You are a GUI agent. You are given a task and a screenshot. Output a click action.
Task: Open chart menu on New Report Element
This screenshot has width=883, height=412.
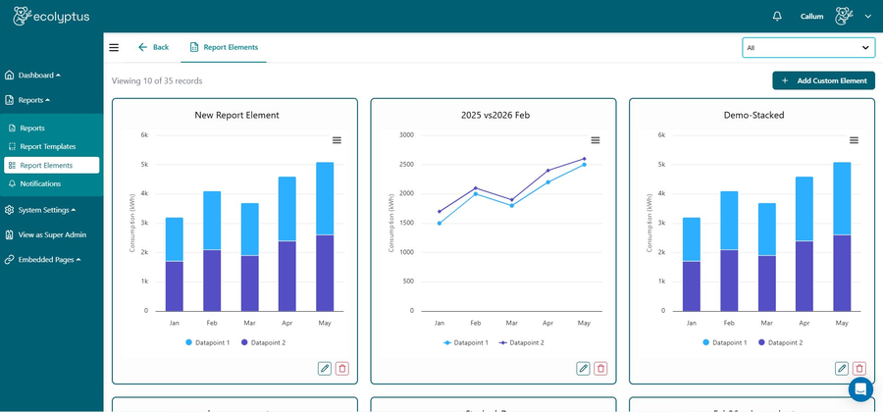click(x=337, y=140)
